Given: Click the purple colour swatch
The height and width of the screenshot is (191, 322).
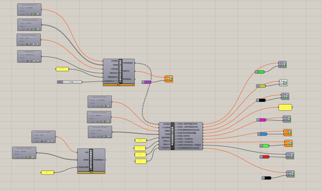Looking at the screenshot, I should 146,82.
